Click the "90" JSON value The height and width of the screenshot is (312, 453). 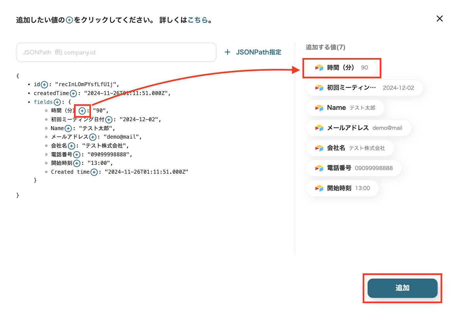point(99,111)
